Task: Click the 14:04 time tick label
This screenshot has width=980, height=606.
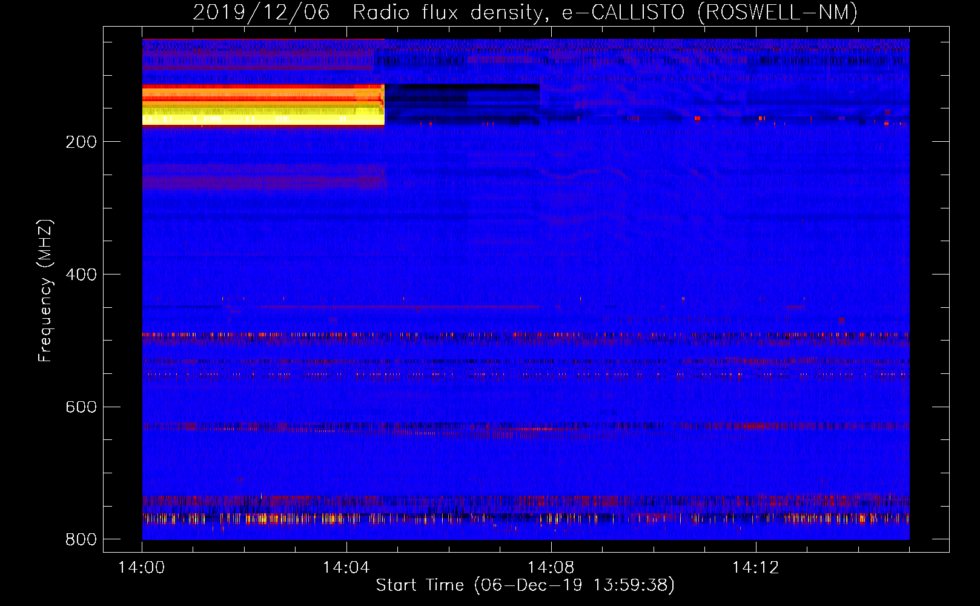Action: 346,568
